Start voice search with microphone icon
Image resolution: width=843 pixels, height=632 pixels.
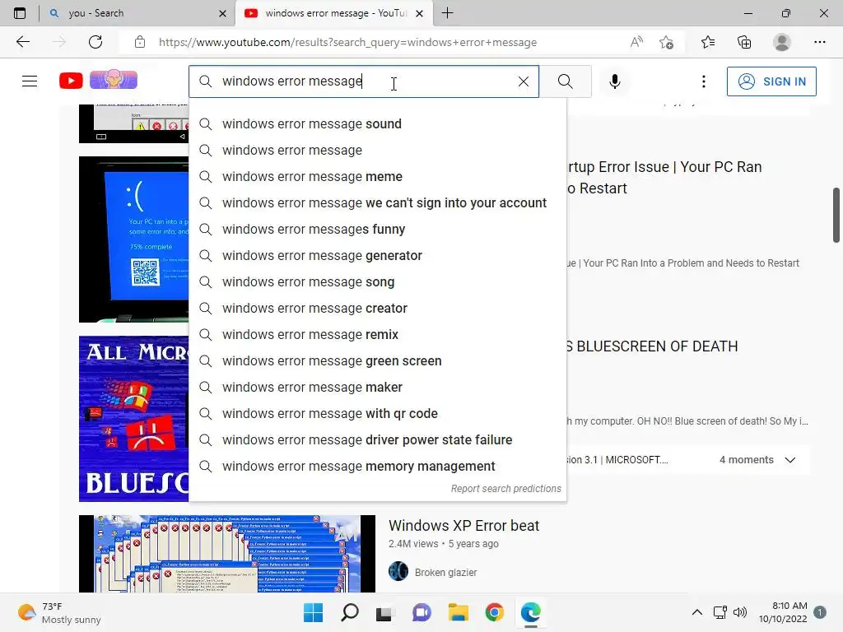coord(614,81)
